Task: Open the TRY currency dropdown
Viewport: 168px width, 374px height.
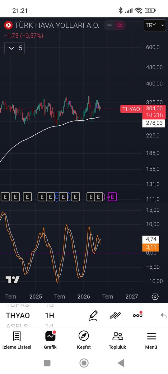Action: click(x=155, y=25)
